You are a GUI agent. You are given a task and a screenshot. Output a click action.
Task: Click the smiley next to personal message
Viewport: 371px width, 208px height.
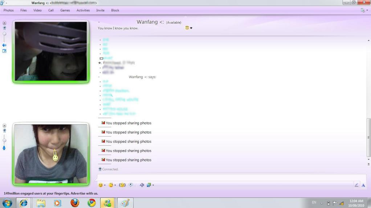pyautogui.click(x=187, y=28)
